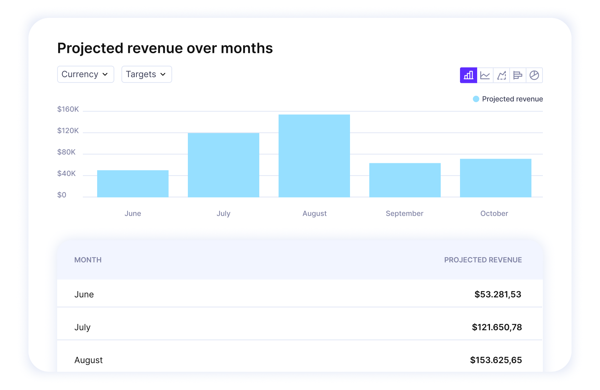Sort by the MONTH column header
The height and width of the screenshot is (390, 600).
(88, 260)
